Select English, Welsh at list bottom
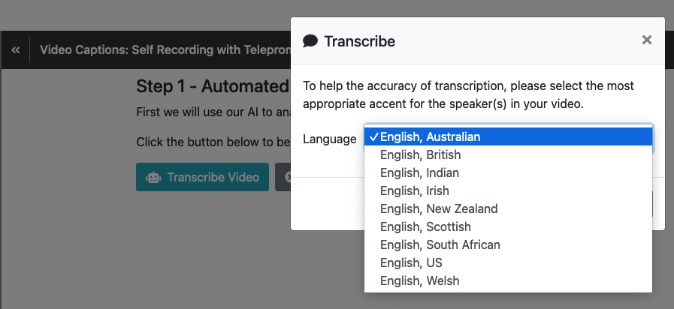Screen dimensions: 674x309 tap(508, 280)
